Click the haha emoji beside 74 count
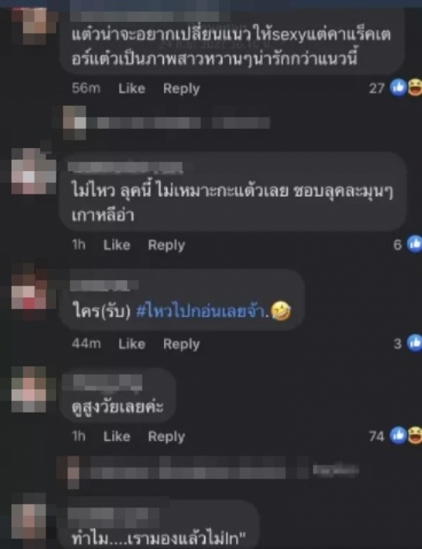This screenshot has height=549, width=422. 415,436
